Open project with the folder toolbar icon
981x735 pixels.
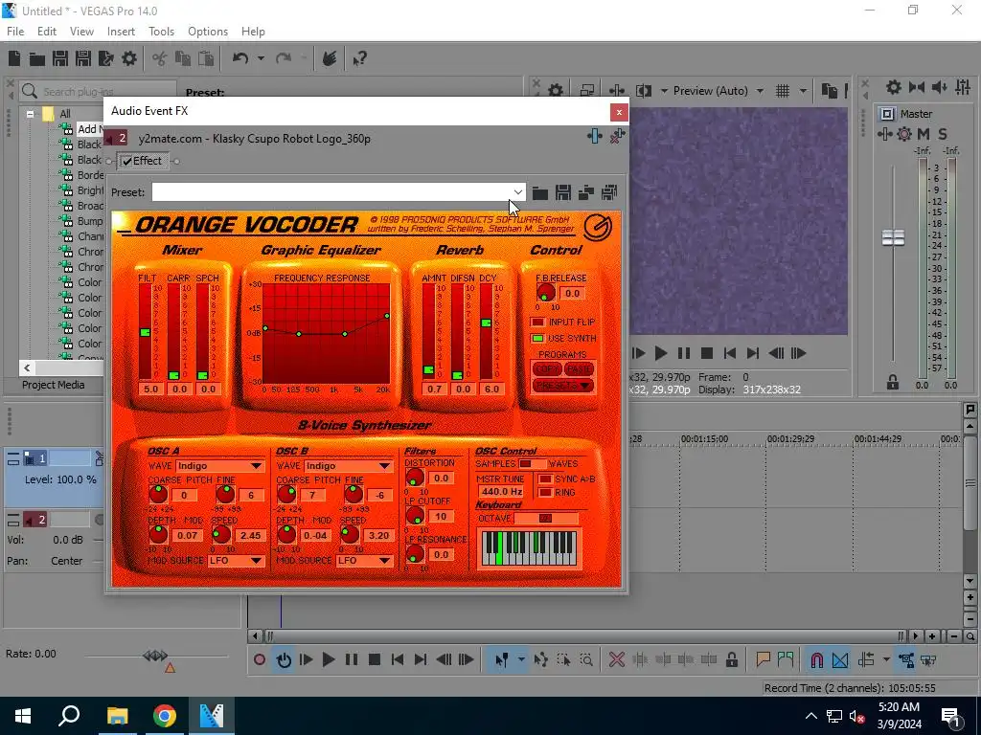[37, 58]
